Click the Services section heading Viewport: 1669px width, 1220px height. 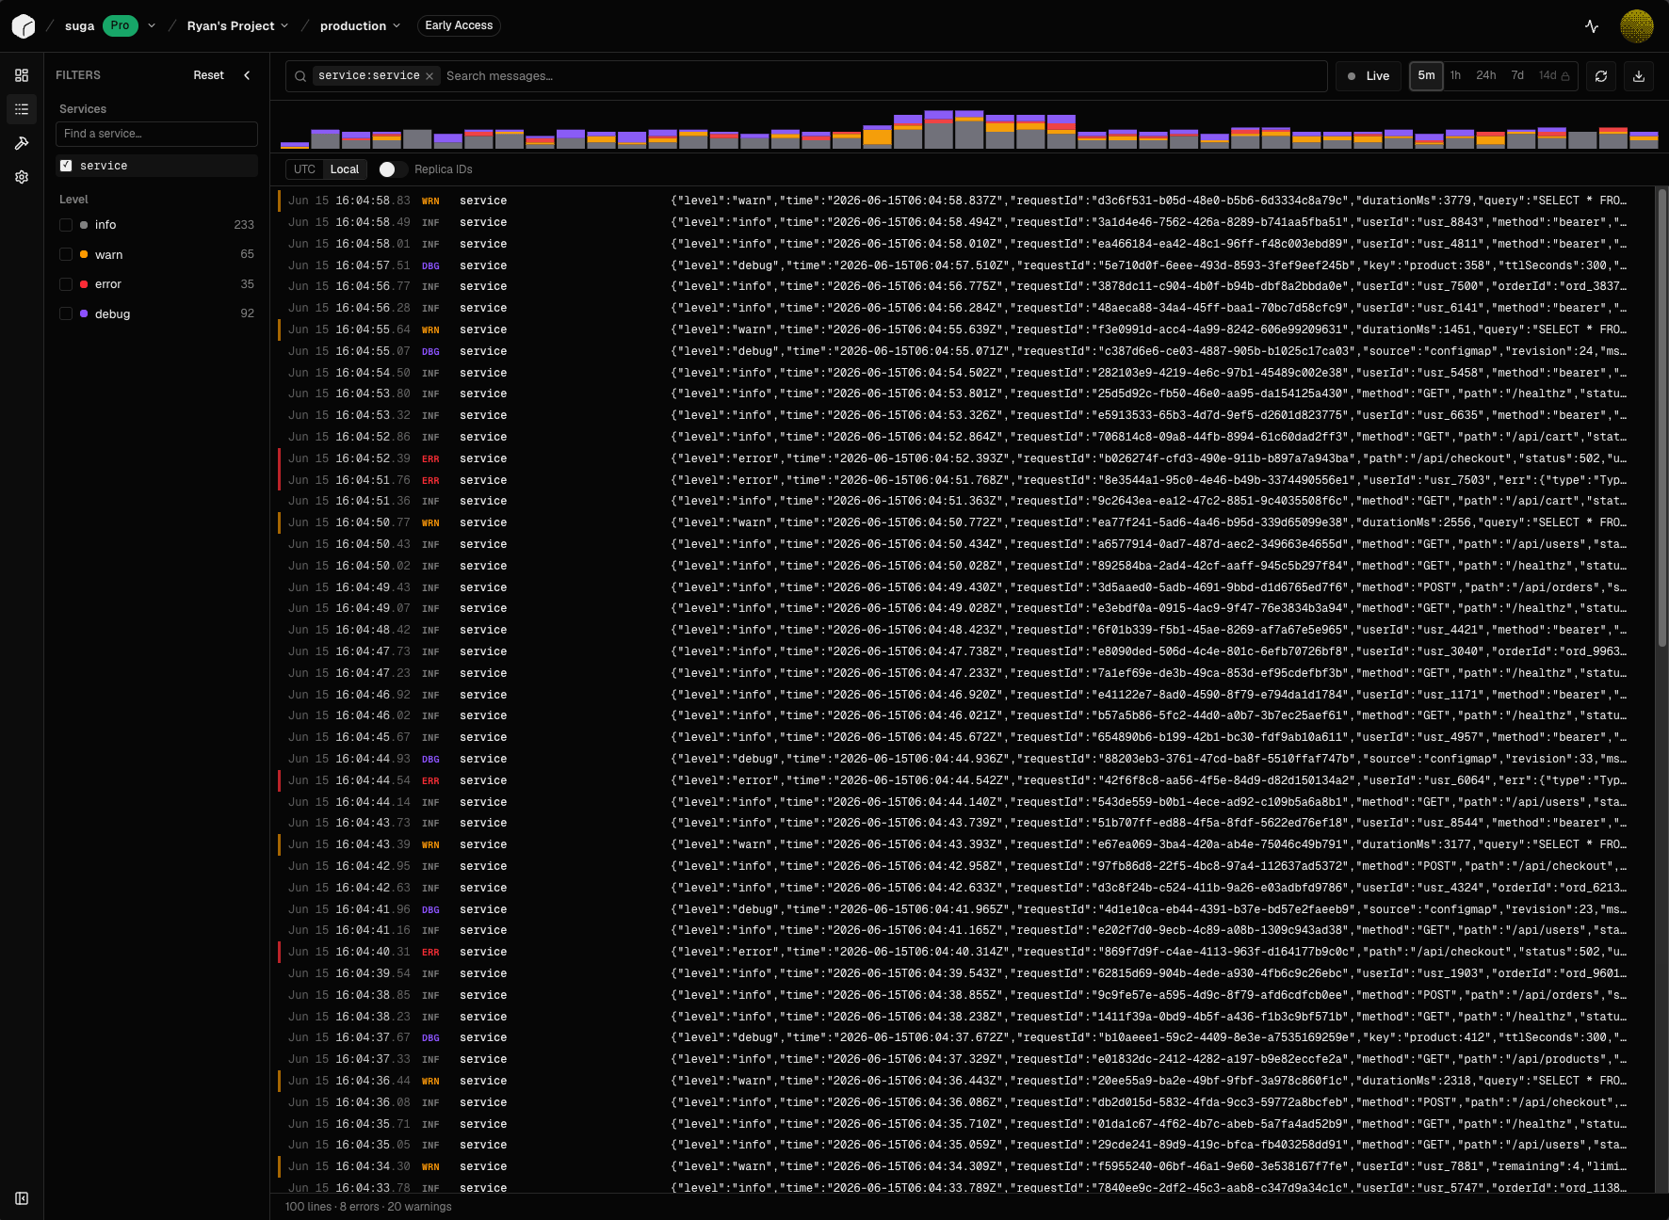pyautogui.click(x=83, y=109)
